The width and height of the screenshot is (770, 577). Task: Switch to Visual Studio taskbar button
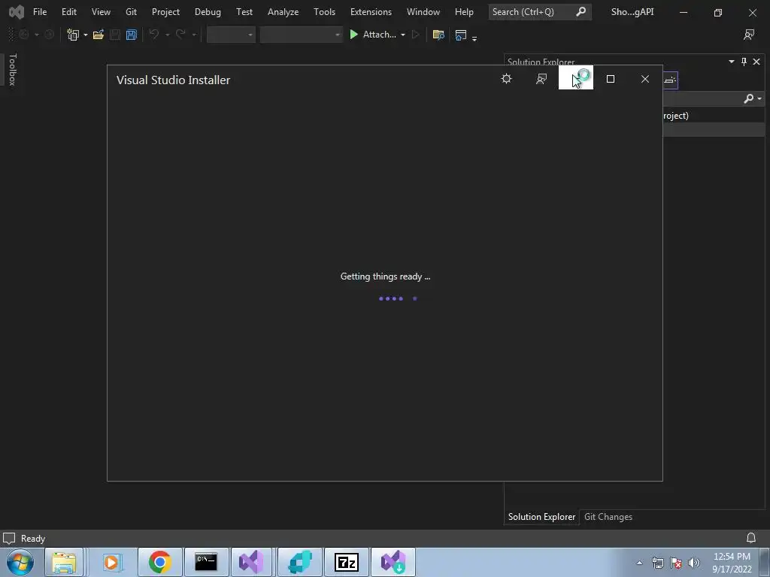pos(251,562)
